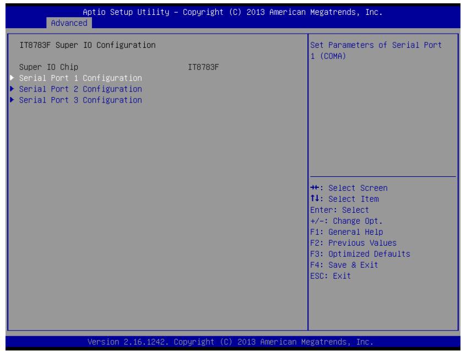This screenshot has width=461, height=351.
Task: Click the left-right arrows Select Screen icon
Action: coord(315,187)
